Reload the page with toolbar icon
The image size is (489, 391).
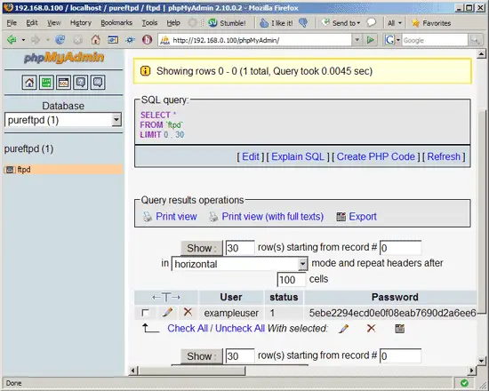[x=60, y=40]
